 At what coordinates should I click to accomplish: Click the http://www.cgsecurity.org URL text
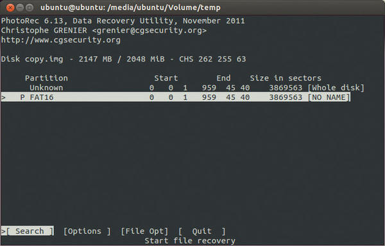click(61, 40)
